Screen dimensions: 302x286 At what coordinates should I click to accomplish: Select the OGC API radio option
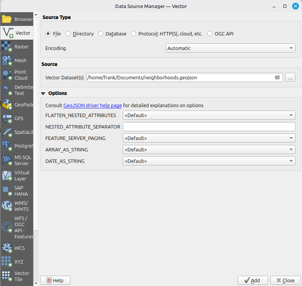tap(210, 34)
